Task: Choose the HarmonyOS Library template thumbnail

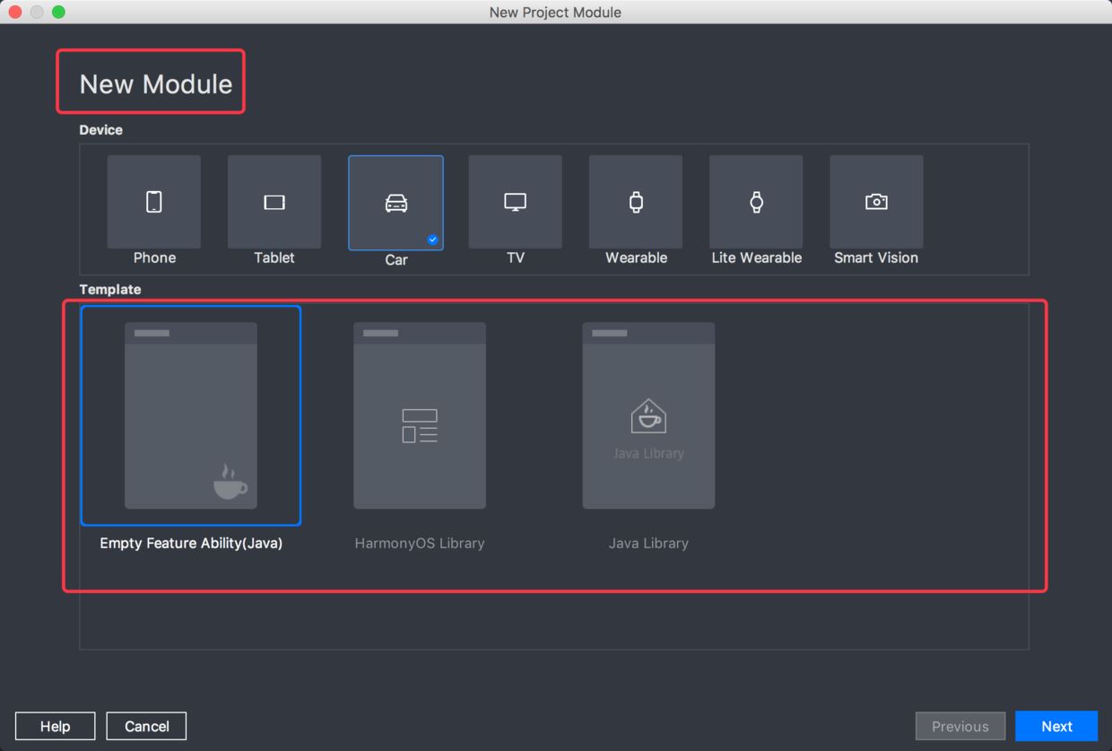Action: tap(420, 415)
